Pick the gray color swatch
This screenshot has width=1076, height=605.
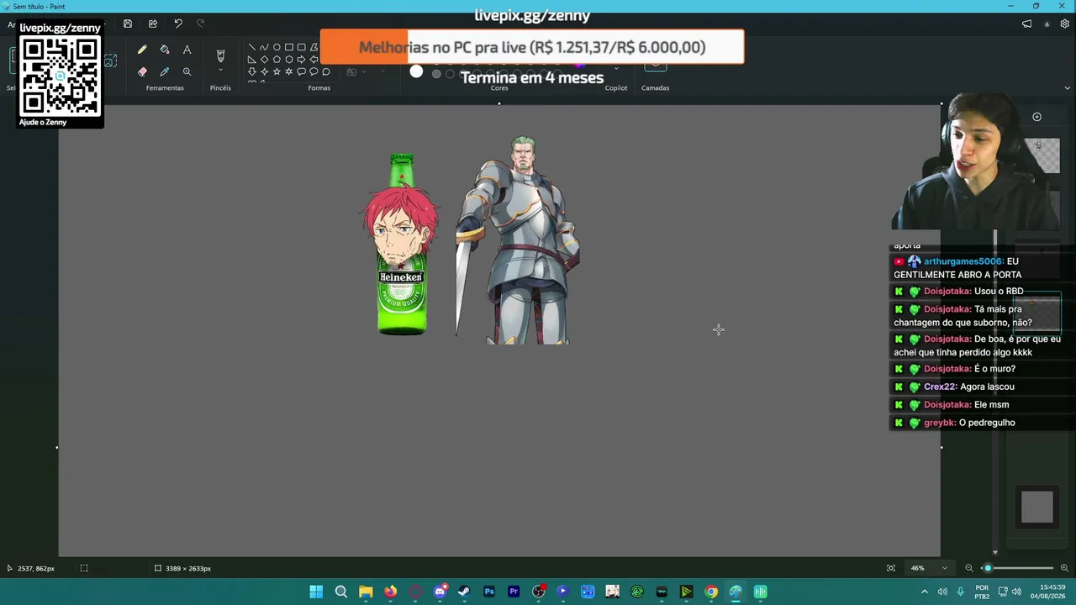pos(436,74)
